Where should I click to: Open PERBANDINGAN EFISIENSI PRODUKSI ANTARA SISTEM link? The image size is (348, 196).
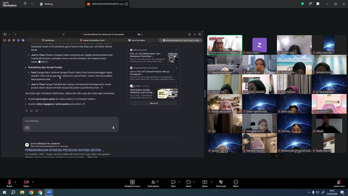pyautogui.click(x=64, y=150)
